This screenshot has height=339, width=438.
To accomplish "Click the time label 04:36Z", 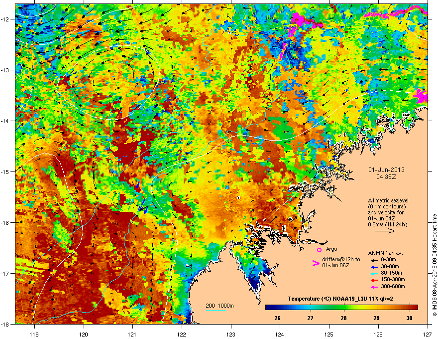I will 386,177.
